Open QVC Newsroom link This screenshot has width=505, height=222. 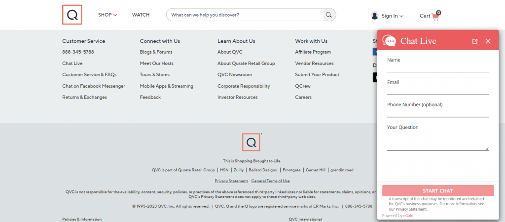point(234,74)
